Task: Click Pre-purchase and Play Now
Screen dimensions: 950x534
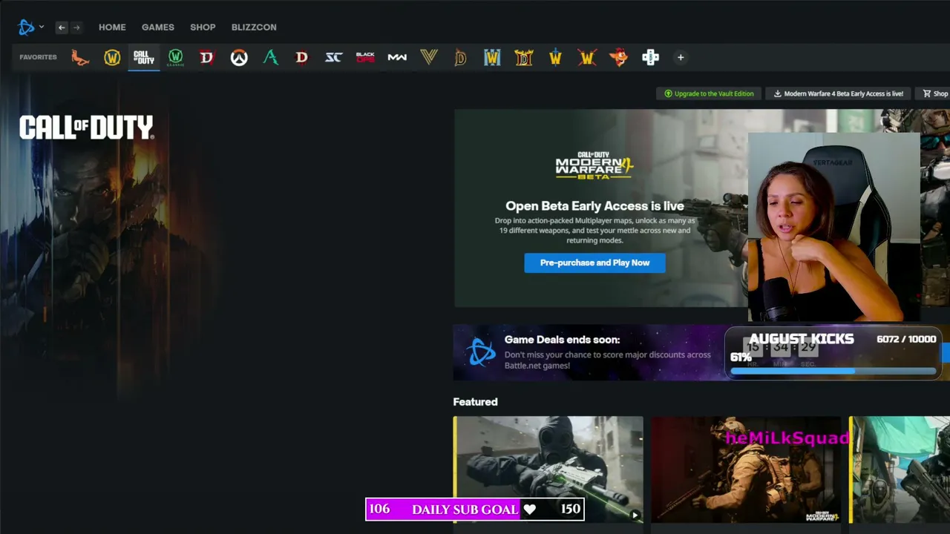Action: 594,263
